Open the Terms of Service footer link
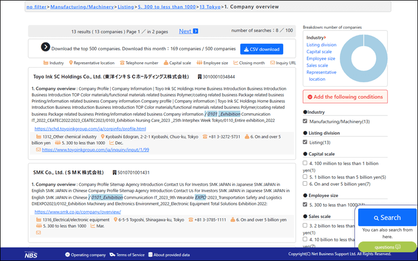 pos(127,255)
